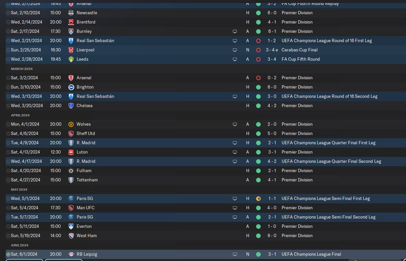Open the Tottenham team link
This screenshot has height=261, width=406.
pos(87,180)
